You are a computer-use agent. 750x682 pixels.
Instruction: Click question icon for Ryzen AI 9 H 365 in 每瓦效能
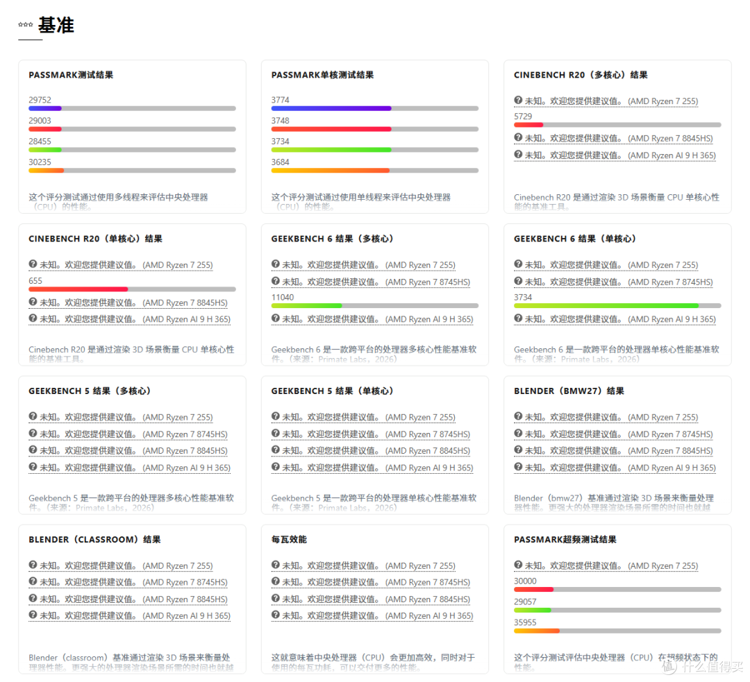tap(276, 615)
